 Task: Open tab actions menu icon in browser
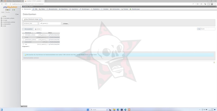pyautogui.click(x=2, y=1)
